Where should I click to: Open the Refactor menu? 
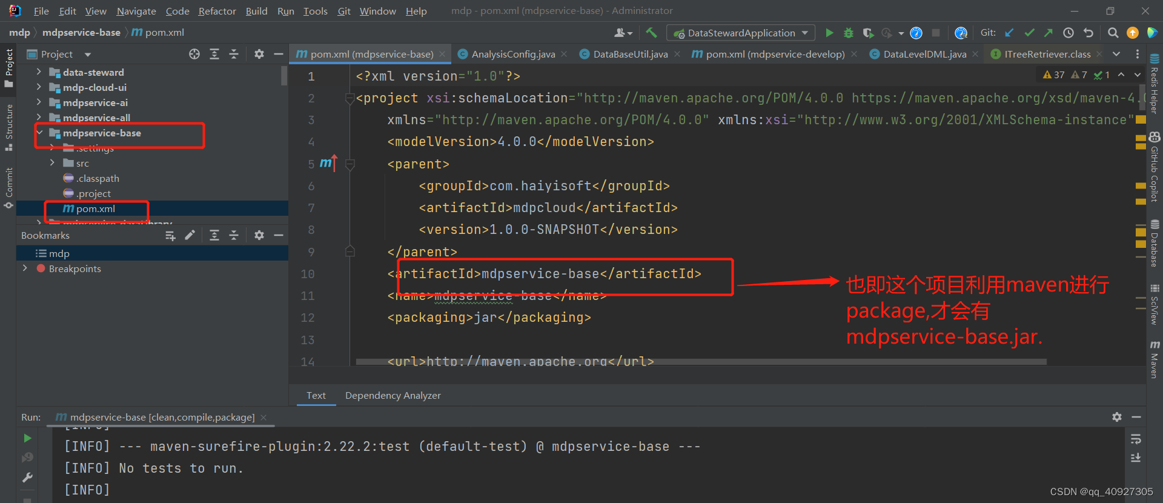tap(217, 11)
